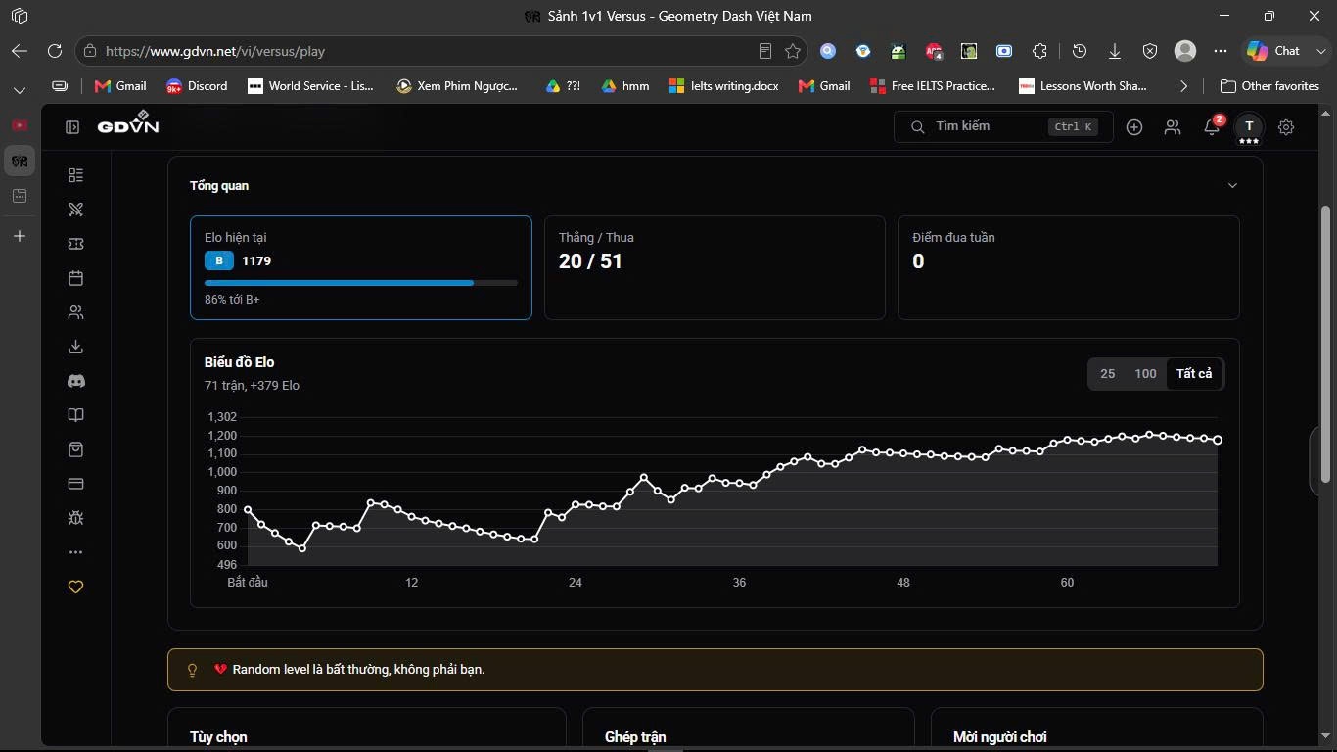Click the Elo progress bar toward B+
Image resolution: width=1337 pixels, height=752 pixels.
pyautogui.click(x=361, y=283)
